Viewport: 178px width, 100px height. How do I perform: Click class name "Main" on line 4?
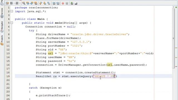[41, 19]
